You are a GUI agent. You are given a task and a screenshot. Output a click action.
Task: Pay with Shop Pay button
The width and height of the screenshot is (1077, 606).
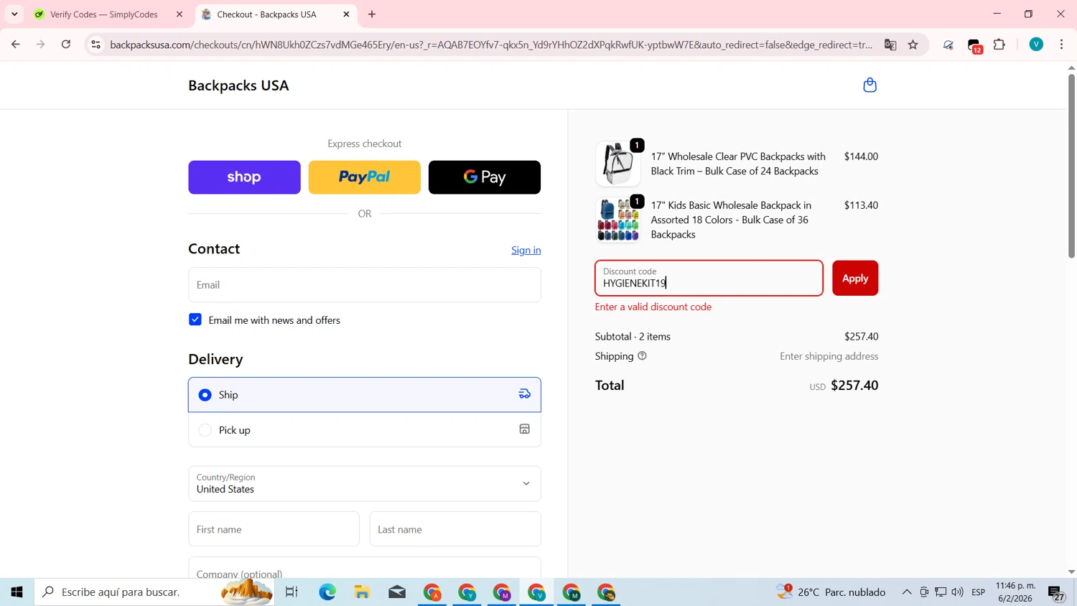click(244, 177)
